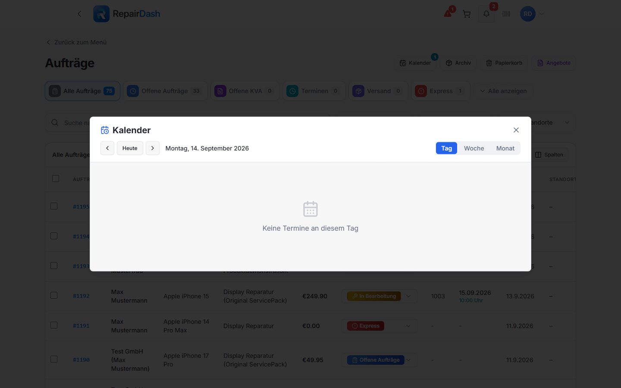
Task: Close the Kalender dialog
Action: (x=516, y=130)
